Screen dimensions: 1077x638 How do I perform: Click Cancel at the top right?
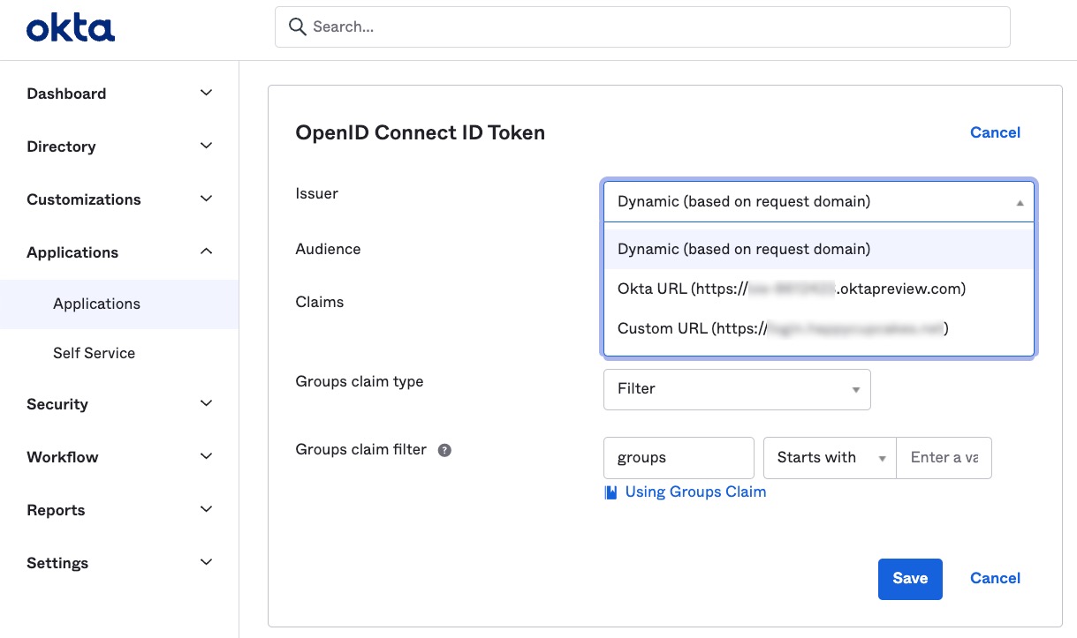coord(995,132)
